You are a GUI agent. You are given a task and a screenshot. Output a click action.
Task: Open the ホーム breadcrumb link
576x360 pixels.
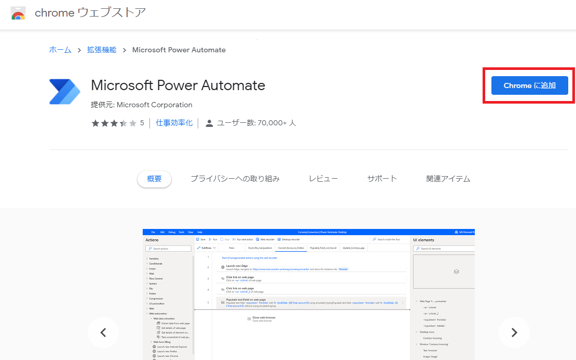click(x=60, y=50)
